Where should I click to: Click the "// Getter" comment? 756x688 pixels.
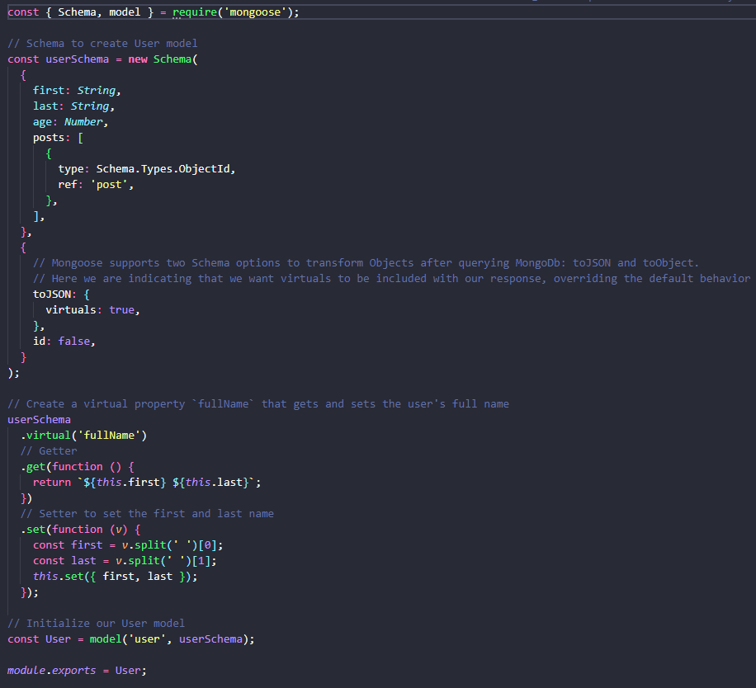coord(48,451)
